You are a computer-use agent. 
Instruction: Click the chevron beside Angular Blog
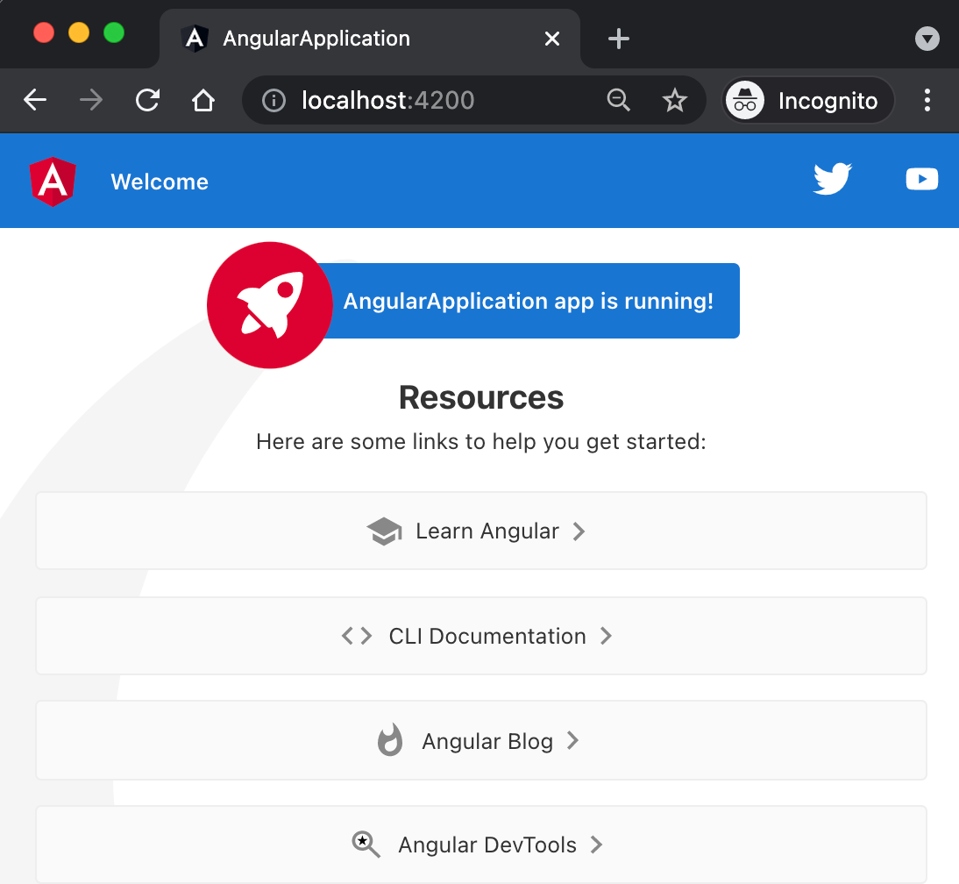[572, 740]
